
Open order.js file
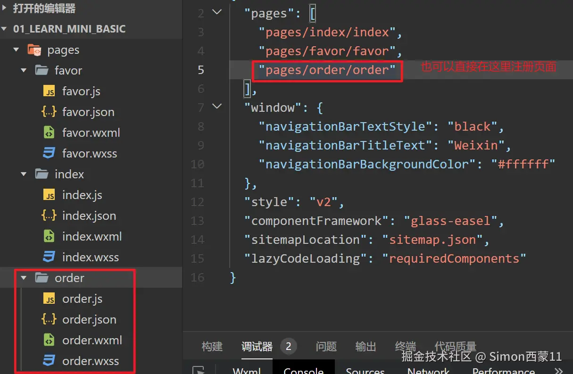click(82, 299)
